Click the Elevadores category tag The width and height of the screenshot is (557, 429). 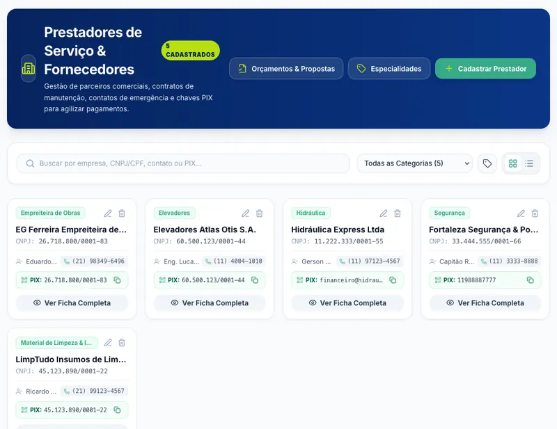pos(175,213)
